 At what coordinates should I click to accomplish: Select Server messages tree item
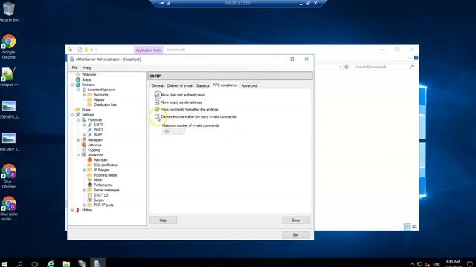106,190
